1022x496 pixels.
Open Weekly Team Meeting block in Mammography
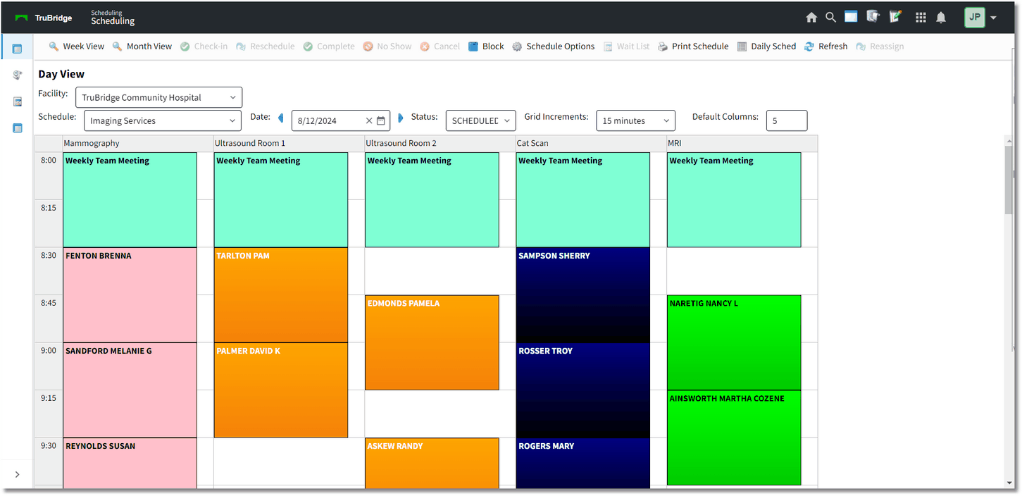click(130, 200)
